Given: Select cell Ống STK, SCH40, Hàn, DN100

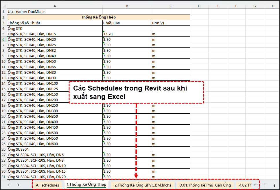Looking at the screenshot, I should tap(38, 83).
